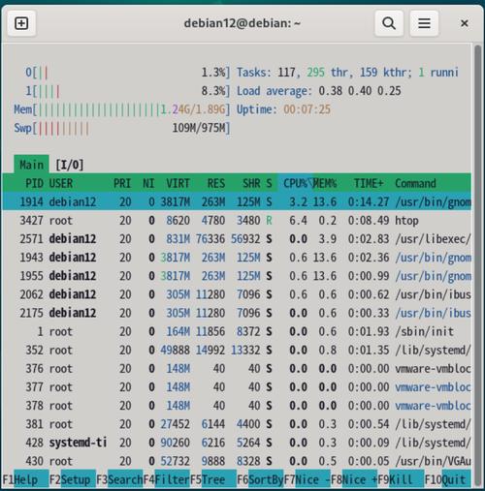Open a new terminal tab with plus icon
The height and width of the screenshot is (491, 485).
(21, 23)
